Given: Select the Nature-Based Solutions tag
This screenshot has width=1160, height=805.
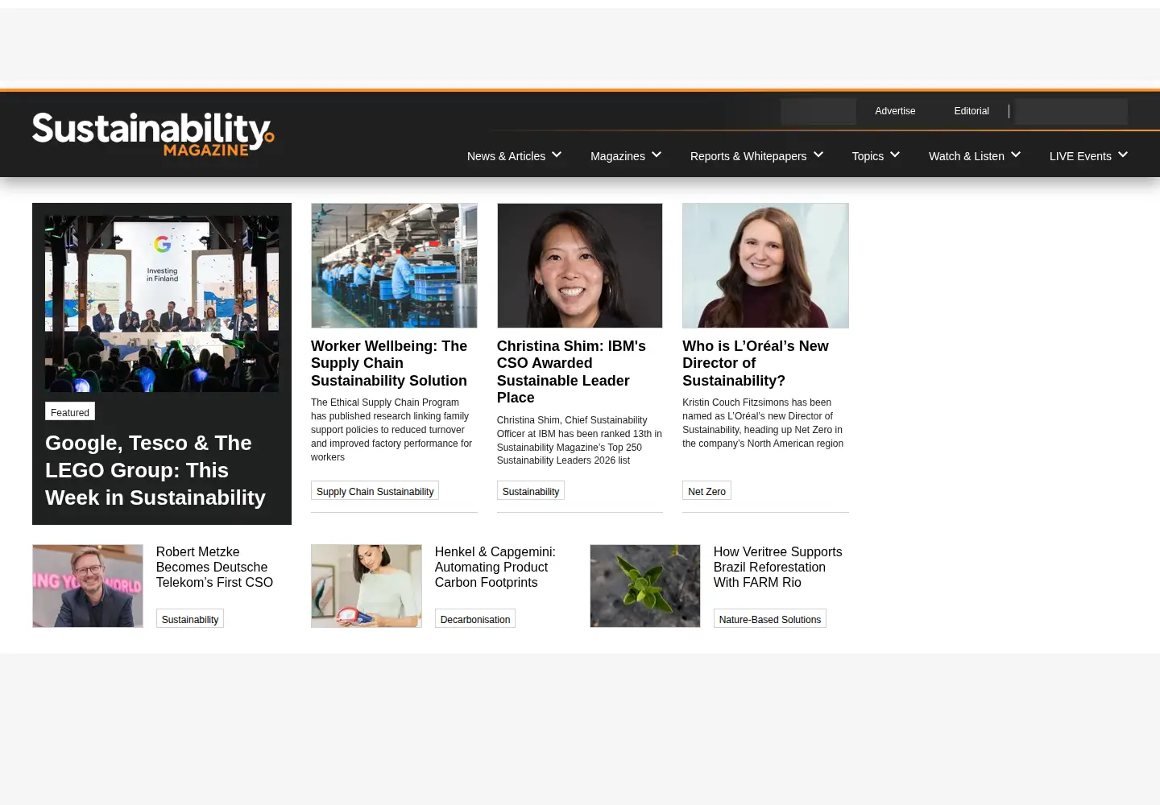Looking at the screenshot, I should [x=770, y=619].
